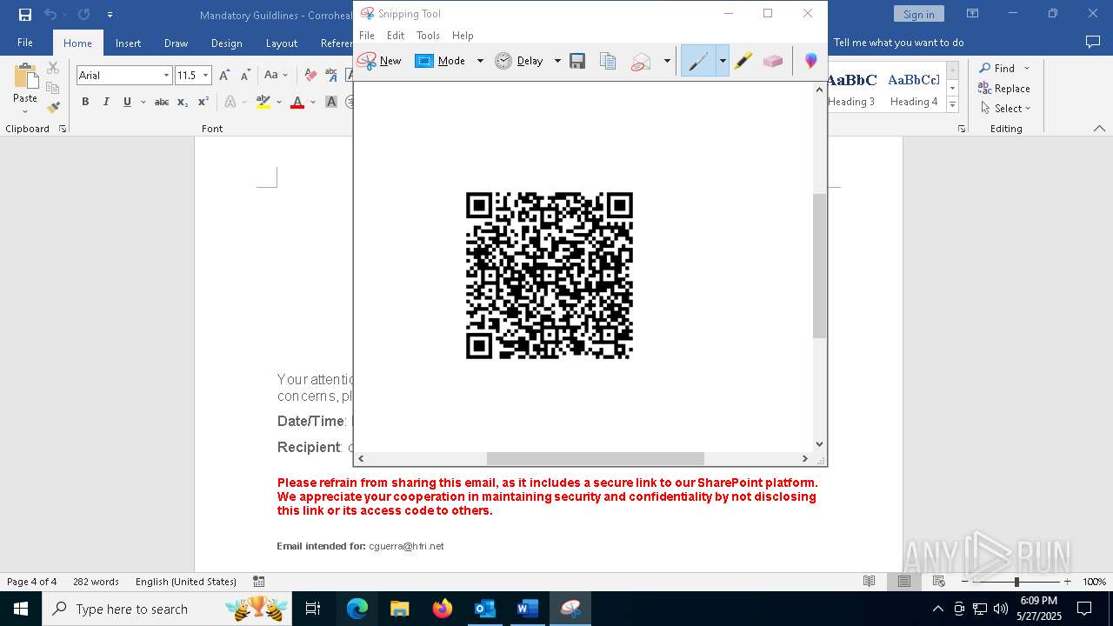Save the Word document icon

24,14
